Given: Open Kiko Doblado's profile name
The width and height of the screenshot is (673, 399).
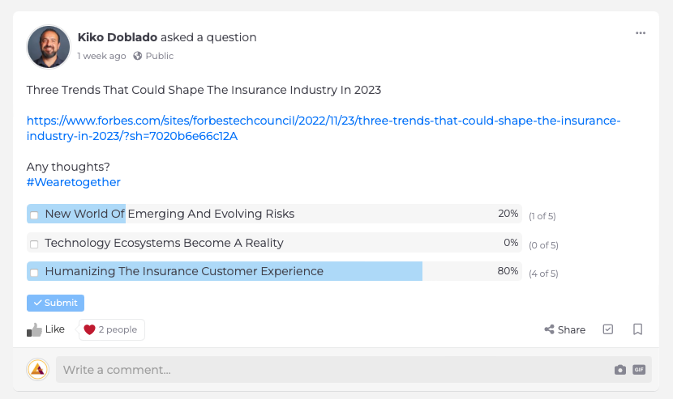Looking at the screenshot, I should [118, 37].
